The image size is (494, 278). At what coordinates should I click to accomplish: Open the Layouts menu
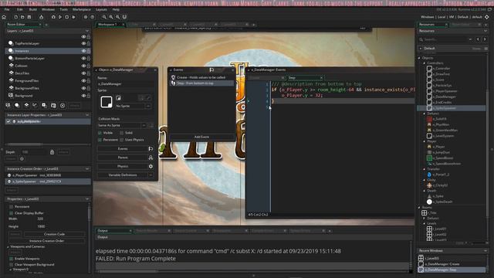[101, 9]
